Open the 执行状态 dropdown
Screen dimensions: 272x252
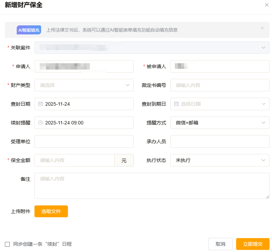coord(263,160)
